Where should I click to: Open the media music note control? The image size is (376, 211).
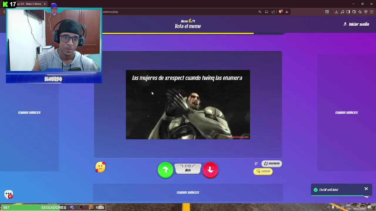[342, 12]
